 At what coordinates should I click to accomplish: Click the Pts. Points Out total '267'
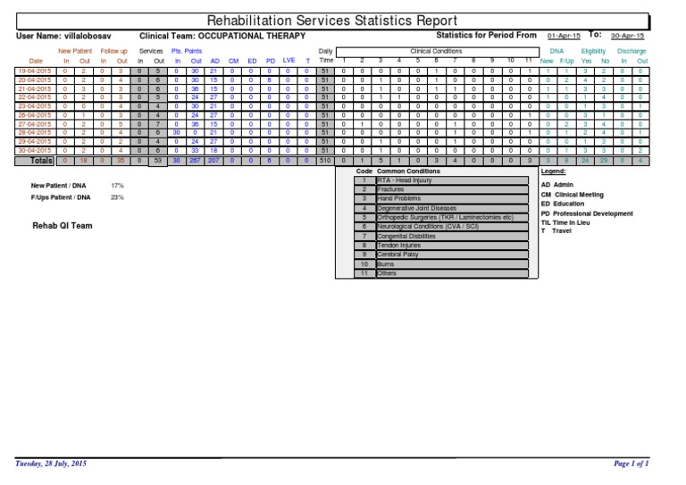(x=195, y=161)
